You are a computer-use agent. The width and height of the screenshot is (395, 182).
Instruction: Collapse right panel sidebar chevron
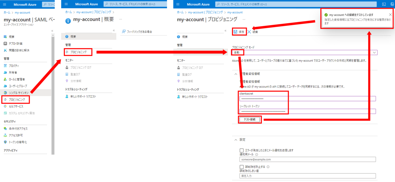point(225,30)
